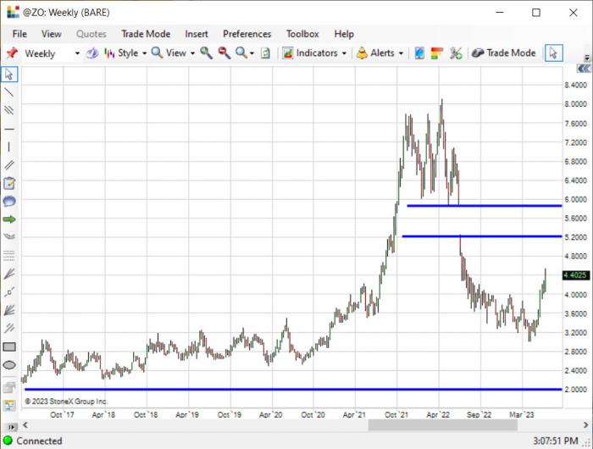Select the double diagonal lines tool
Viewport: 593px width, 449px height.
(9, 165)
